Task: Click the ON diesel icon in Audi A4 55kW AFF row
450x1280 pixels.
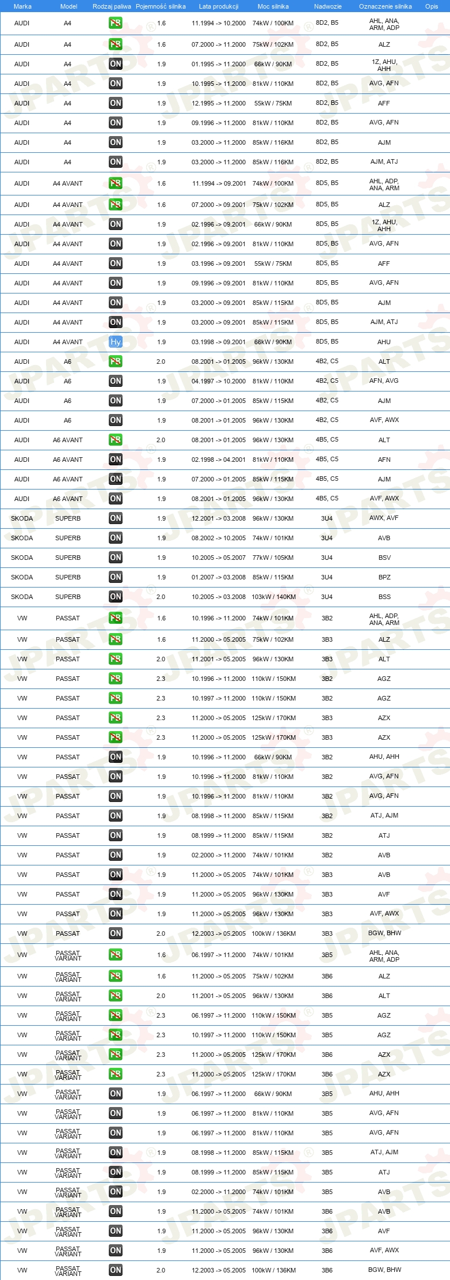Action: click(116, 103)
